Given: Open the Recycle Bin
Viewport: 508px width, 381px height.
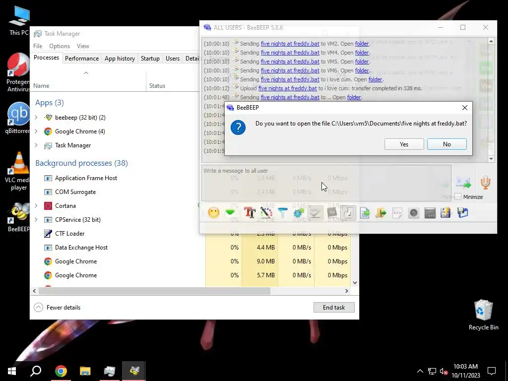Looking at the screenshot, I should [483, 314].
